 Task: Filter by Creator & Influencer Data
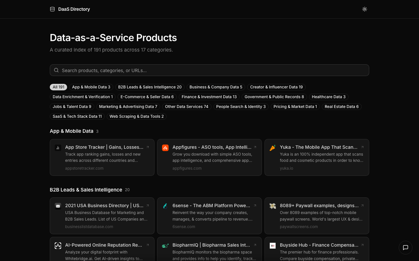tap(276, 87)
